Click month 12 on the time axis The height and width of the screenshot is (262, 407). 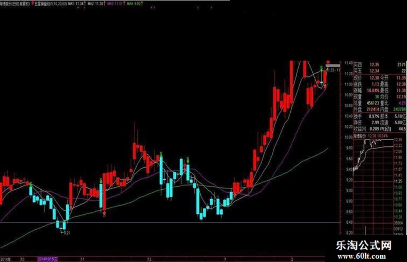(x=149, y=259)
